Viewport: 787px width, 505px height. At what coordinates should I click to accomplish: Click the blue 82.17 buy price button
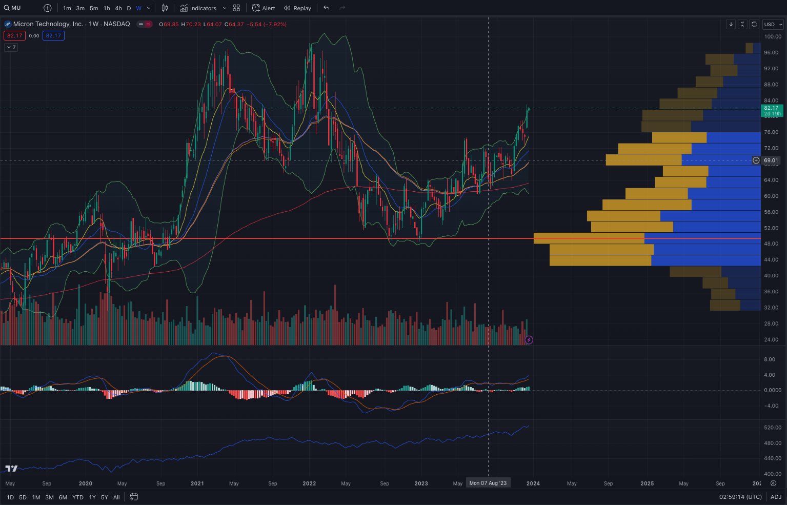53,36
